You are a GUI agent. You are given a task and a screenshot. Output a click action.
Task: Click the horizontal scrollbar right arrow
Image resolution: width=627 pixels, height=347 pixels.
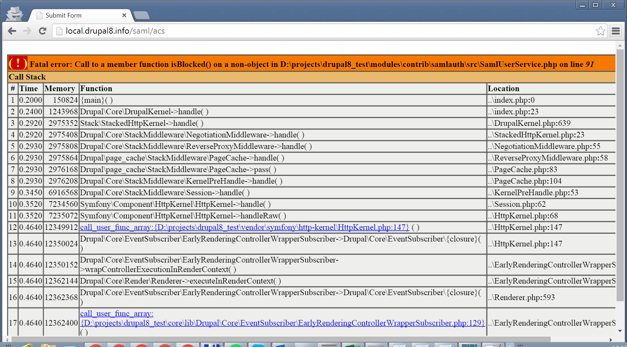[x=611, y=340]
